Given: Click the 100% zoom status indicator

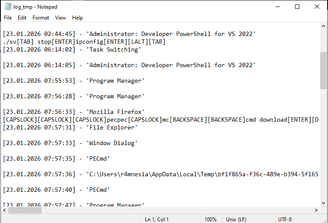Looking at the screenshot, I should [210, 220].
